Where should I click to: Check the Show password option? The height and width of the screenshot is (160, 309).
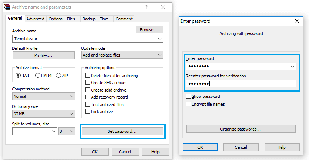(x=203, y=96)
